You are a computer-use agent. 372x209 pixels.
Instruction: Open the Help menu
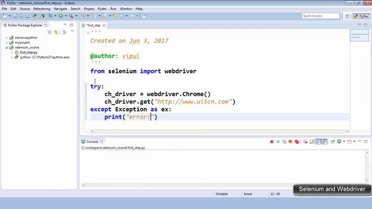[x=139, y=9]
